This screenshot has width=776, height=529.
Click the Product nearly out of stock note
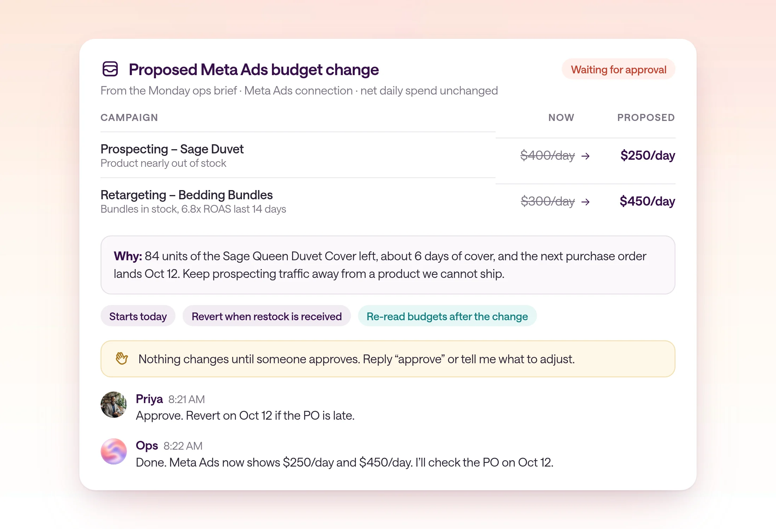[x=163, y=163]
